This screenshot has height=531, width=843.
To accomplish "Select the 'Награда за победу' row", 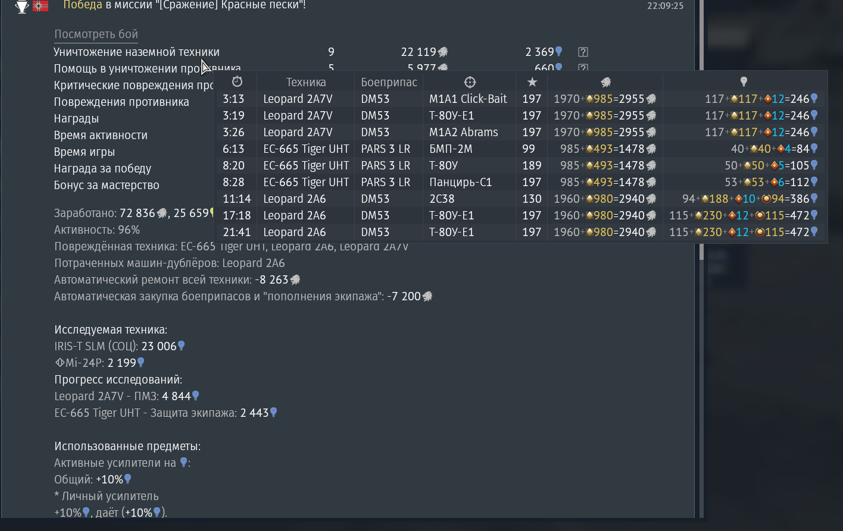I will (102, 169).
